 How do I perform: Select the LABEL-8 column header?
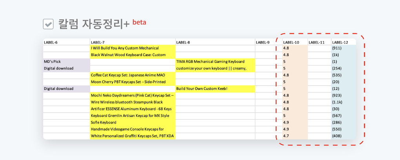pos(183,42)
